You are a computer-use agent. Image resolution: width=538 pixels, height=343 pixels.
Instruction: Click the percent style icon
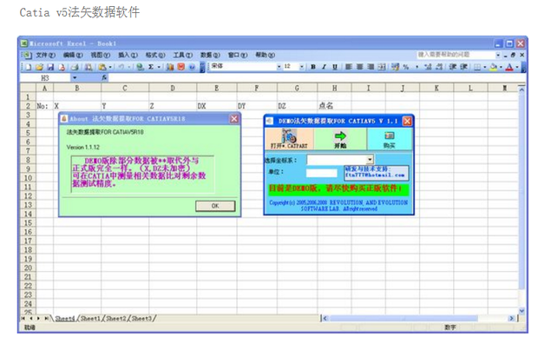[406, 67]
